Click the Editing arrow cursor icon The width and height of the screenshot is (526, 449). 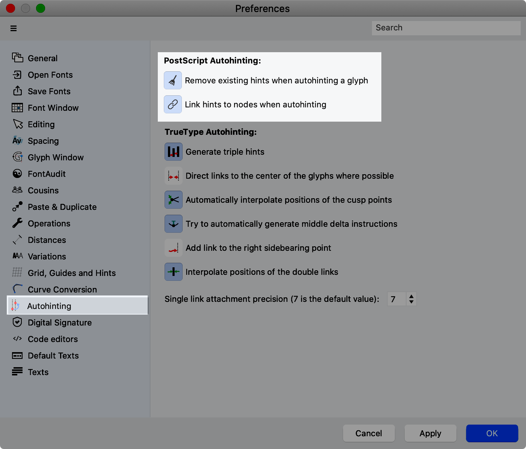pyautogui.click(x=18, y=124)
